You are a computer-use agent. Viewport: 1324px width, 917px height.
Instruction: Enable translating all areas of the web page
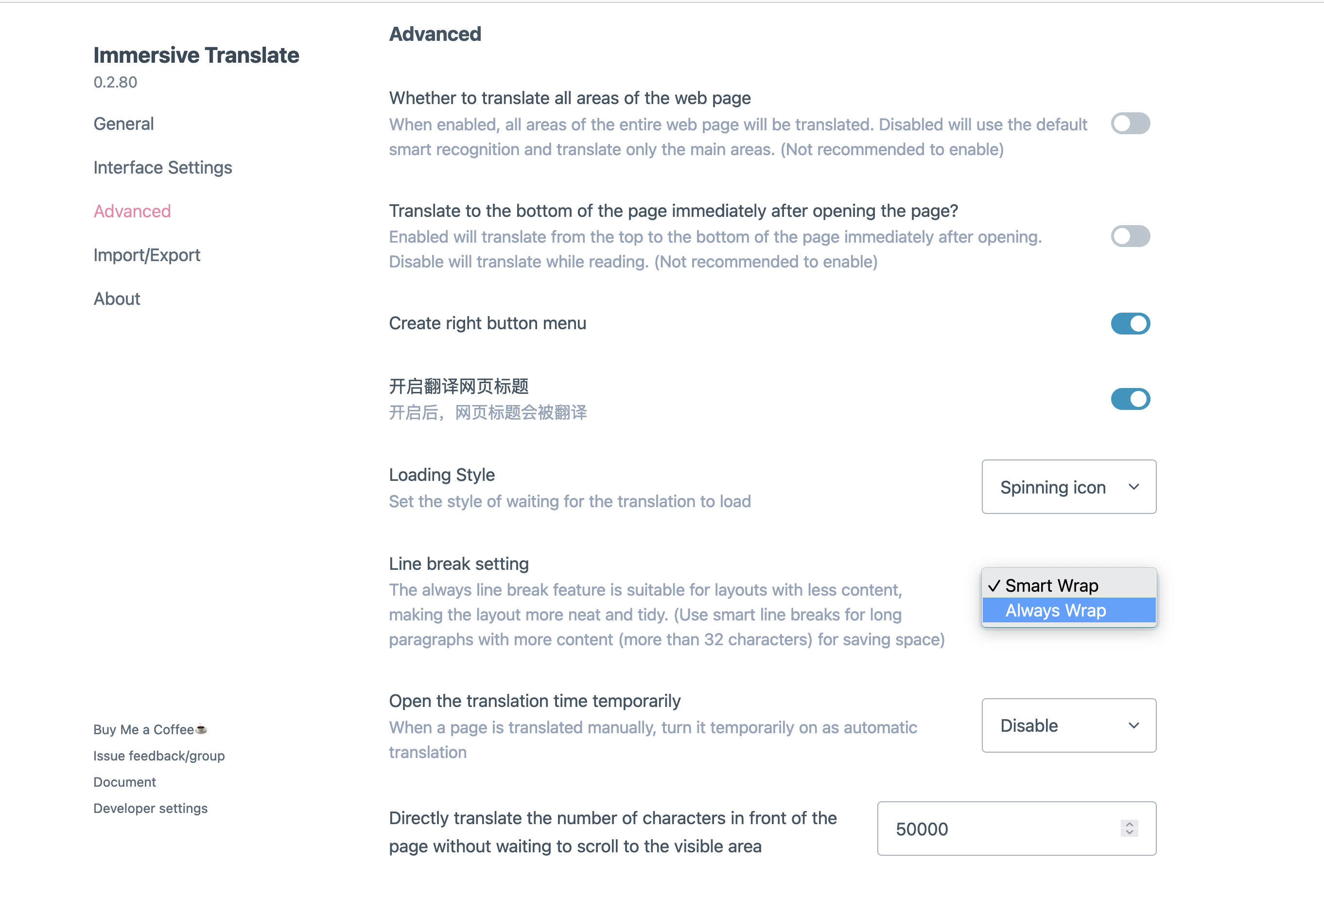1130,123
